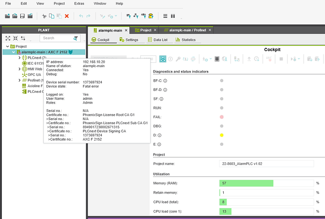Screen dimensions: 325x219
Task: Open the Statistics view
Action: coord(185,40)
